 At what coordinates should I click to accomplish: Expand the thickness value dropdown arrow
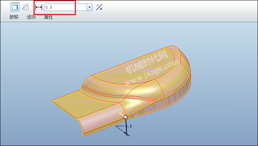(x=90, y=7)
